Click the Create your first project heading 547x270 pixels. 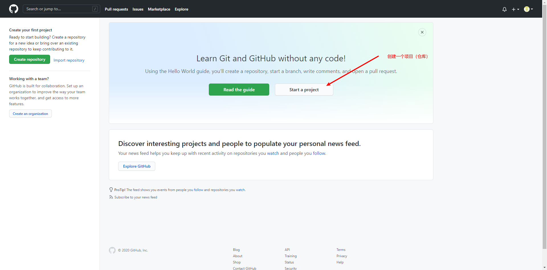coord(30,30)
